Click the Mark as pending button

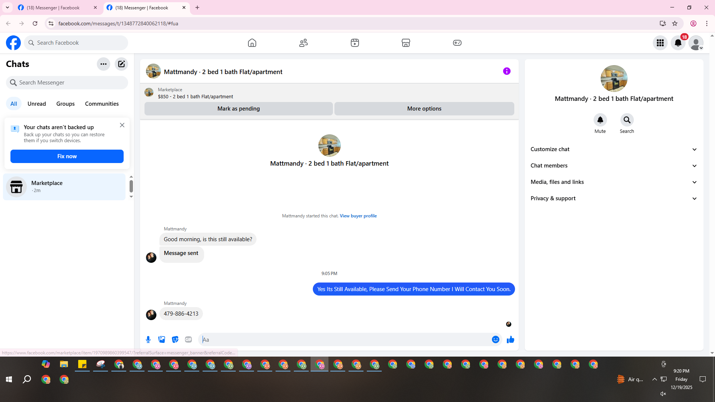[238, 109]
